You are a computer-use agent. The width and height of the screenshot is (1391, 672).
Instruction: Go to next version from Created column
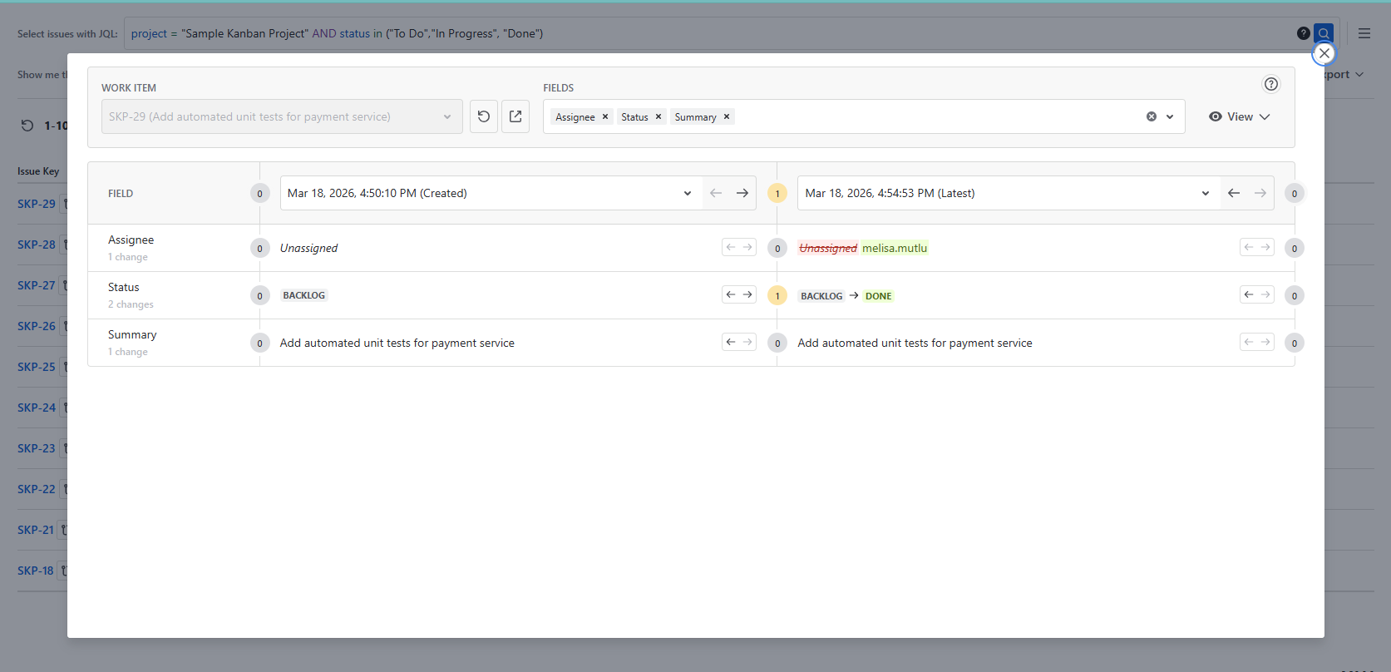point(742,193)
